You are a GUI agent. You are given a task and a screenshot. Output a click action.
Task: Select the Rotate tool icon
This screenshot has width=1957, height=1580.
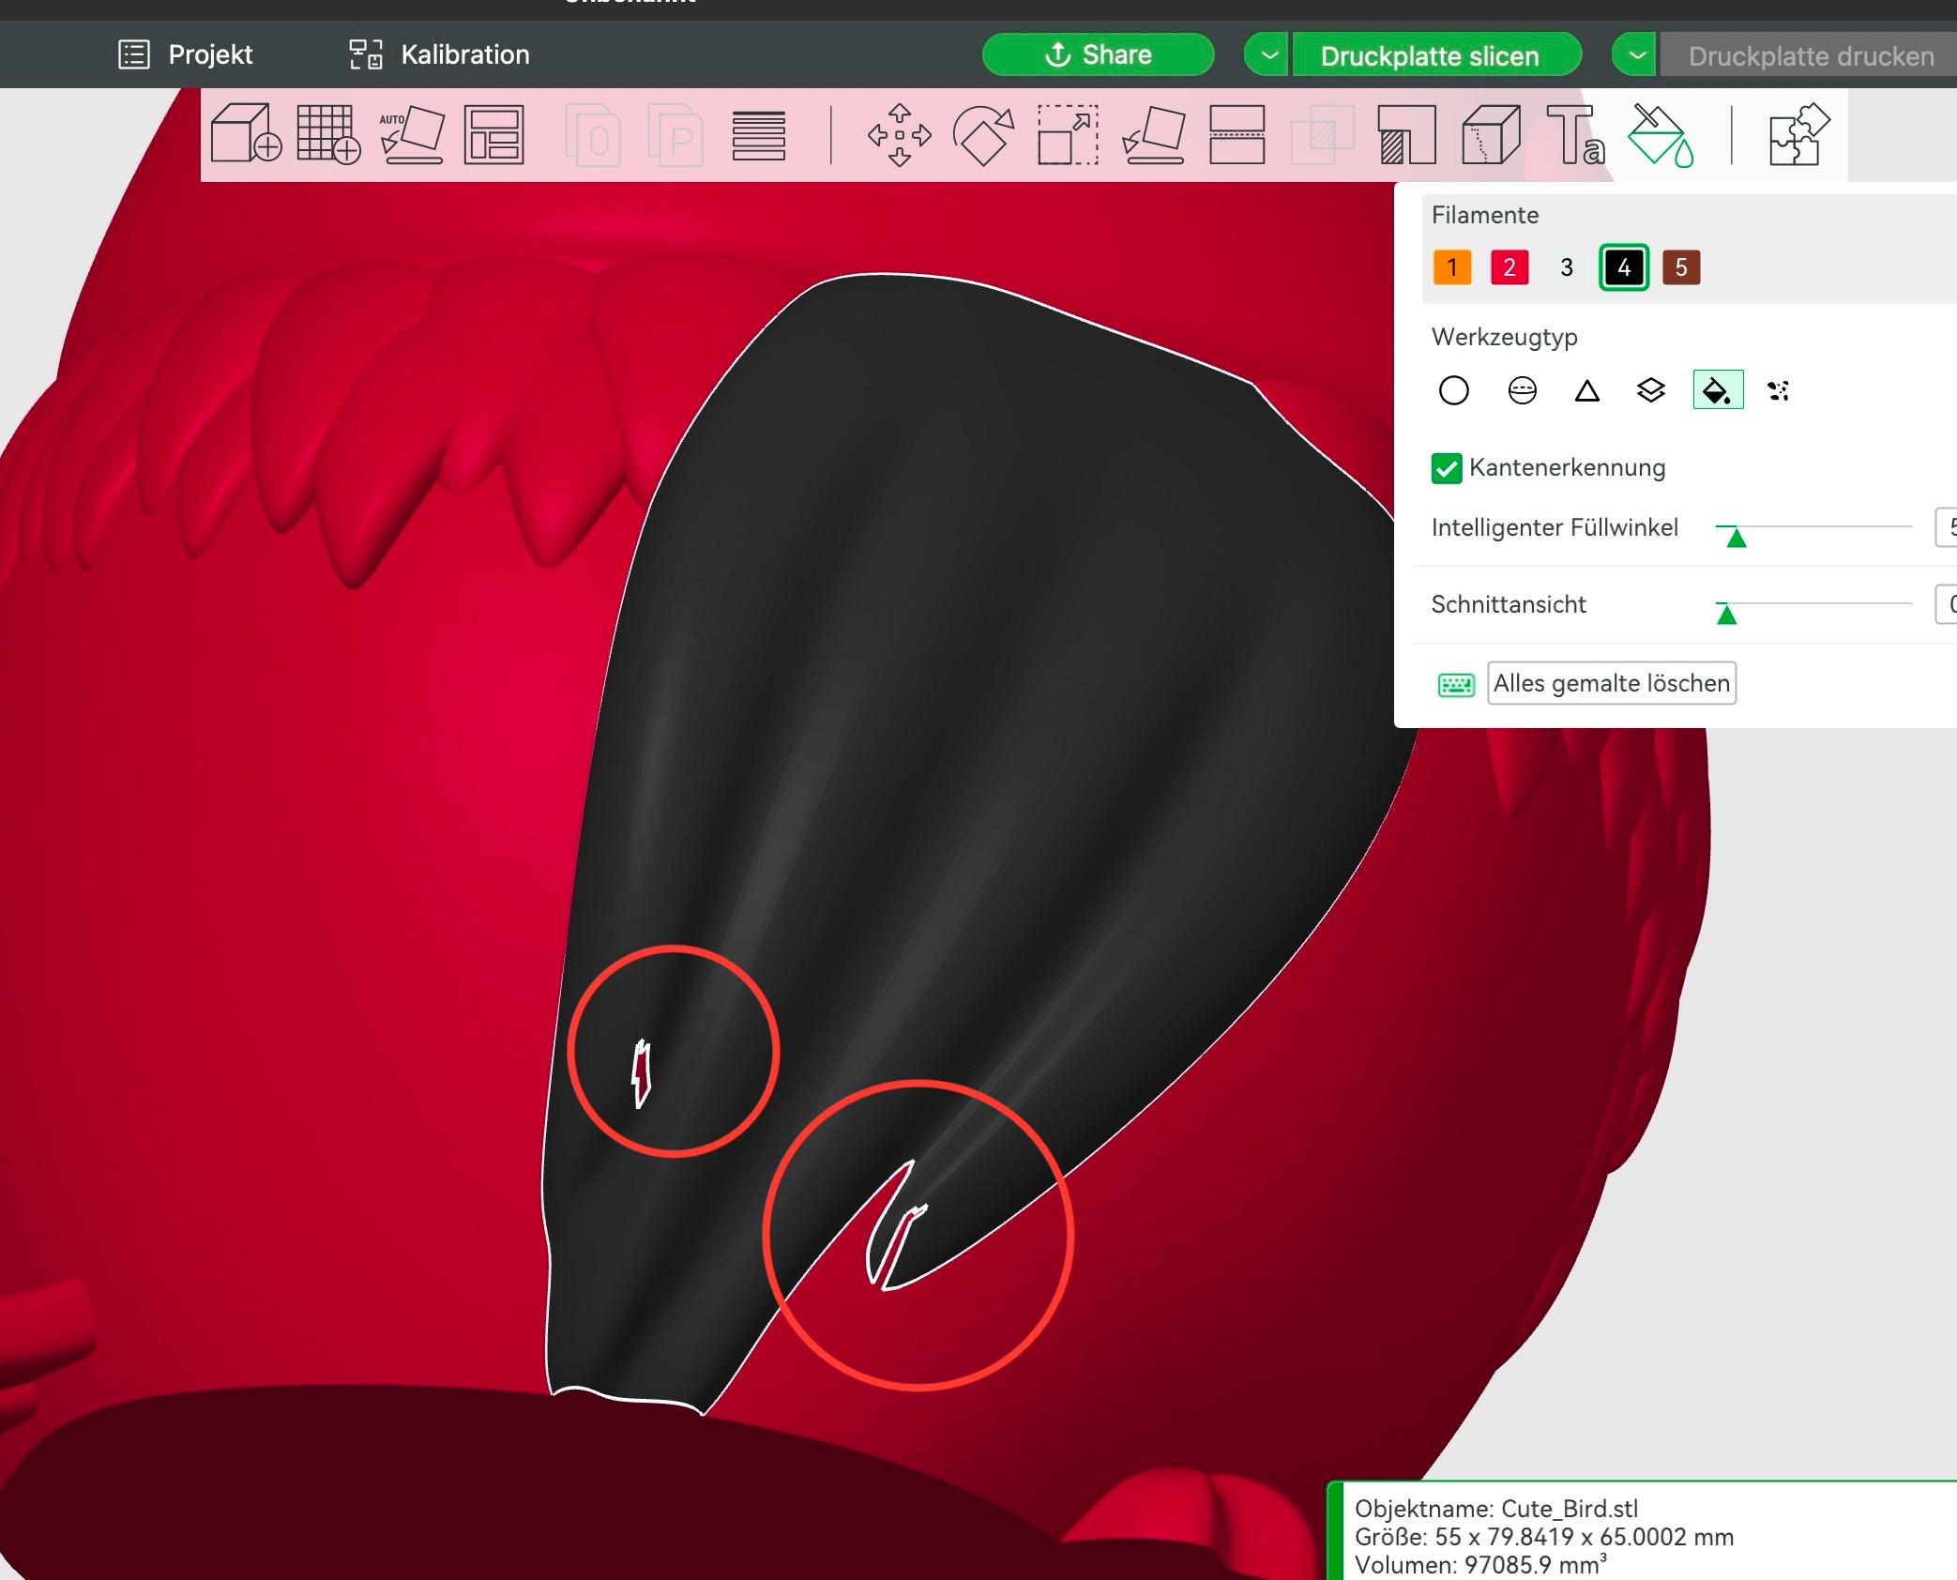pos(983,134)
